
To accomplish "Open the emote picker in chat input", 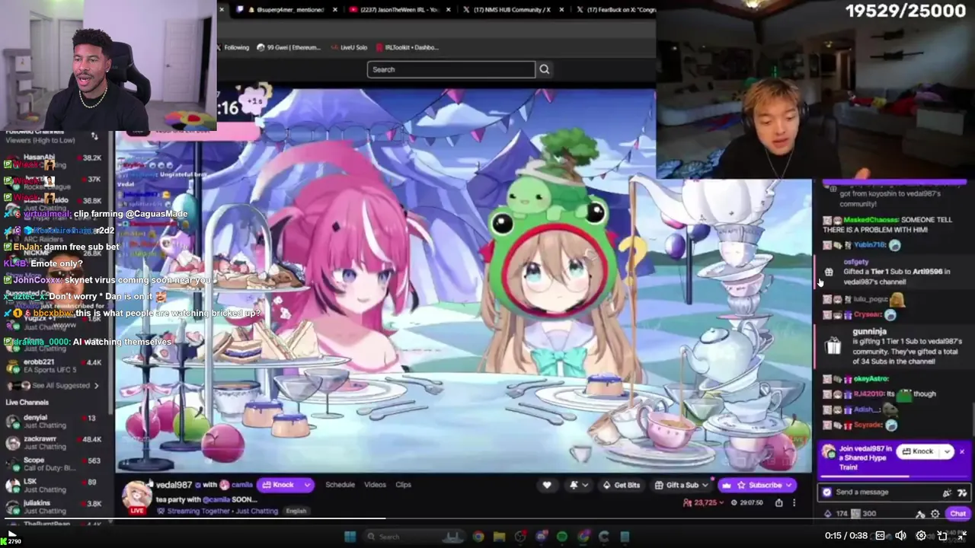I will 962,492.
